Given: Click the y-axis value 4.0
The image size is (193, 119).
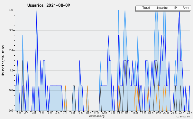Looking at the screenshot, I should coord(11,10).
